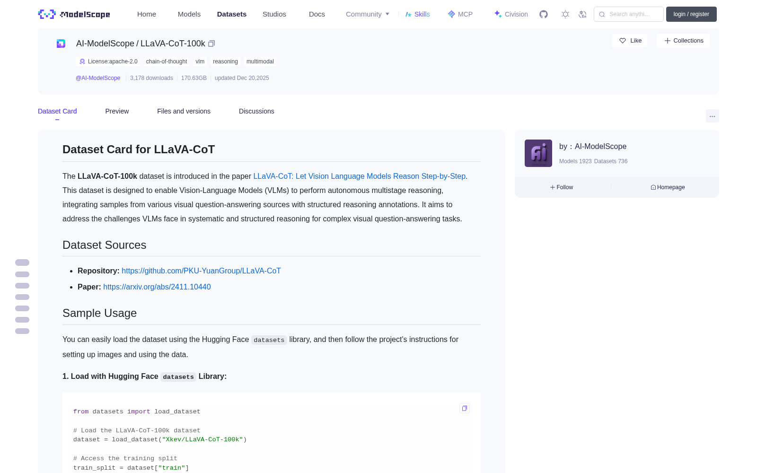Open the GitHub icon link
This screenshot has width=757, height=473.
tap(544, 14)
